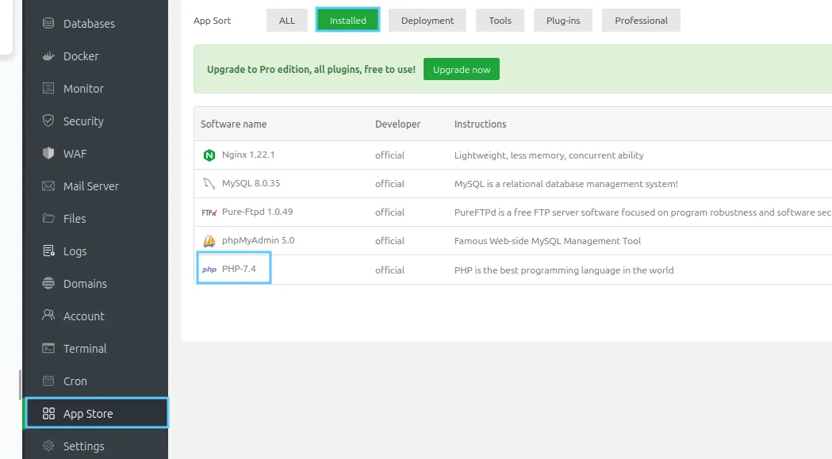The height and width of the screenshot is (459, 832).
Task: Click 'PHP is the best programming language' text
Action: click(564, 270)
